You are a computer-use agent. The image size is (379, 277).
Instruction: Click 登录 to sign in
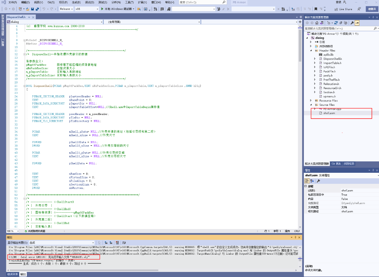pyautogui.click(x=338, y=2)
